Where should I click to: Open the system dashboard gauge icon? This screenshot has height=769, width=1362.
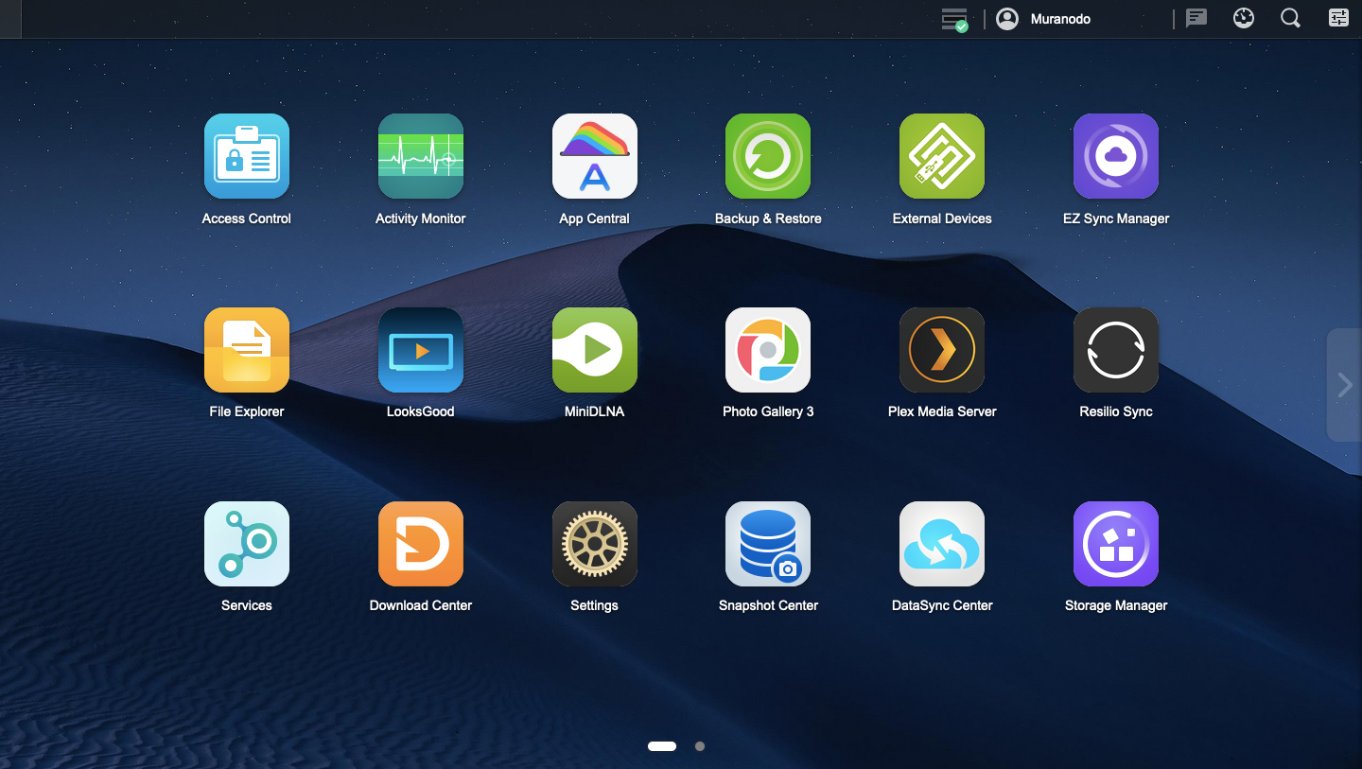[x=1243, y=18]
